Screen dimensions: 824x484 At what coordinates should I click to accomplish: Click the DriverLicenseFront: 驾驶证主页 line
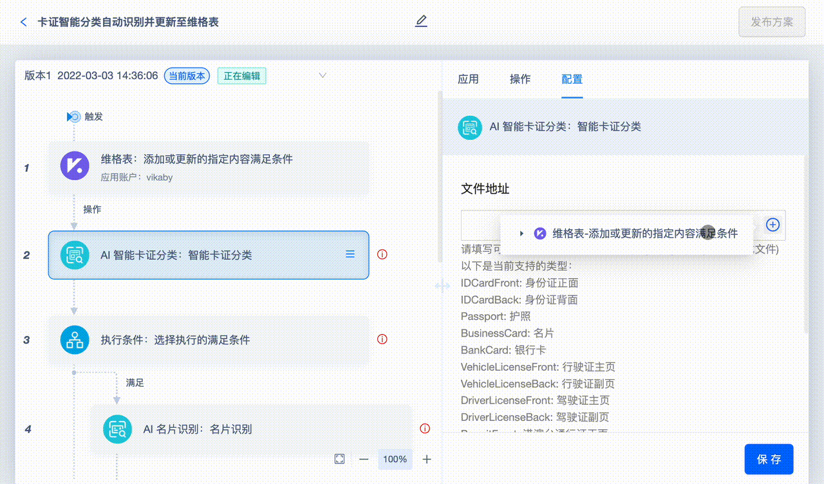pyautogui.click(x=535, y=400)
